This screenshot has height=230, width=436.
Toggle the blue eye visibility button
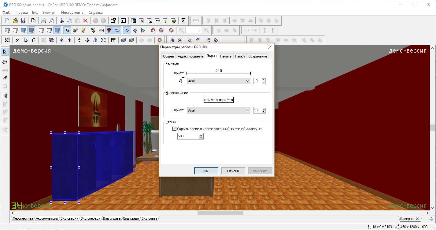[x=117, y=30]
